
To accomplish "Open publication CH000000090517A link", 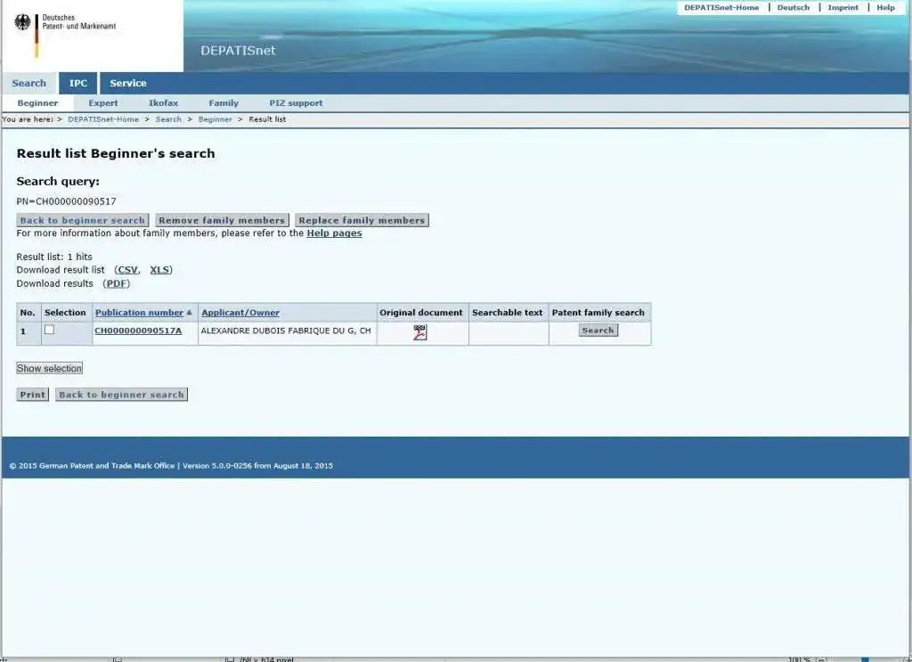I will (x=138, y=331).
